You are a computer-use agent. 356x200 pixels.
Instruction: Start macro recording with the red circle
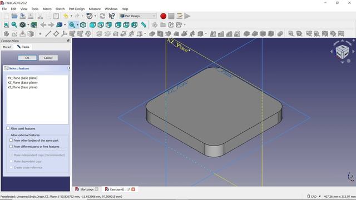coord(163,16)
